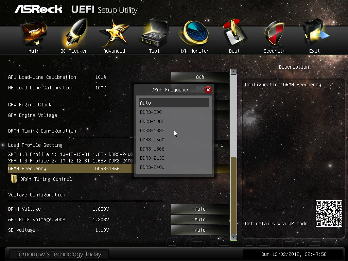The image size is (348, 261).
Task: Select DDR3-1600 frequency option
Action: pos(174,140)
